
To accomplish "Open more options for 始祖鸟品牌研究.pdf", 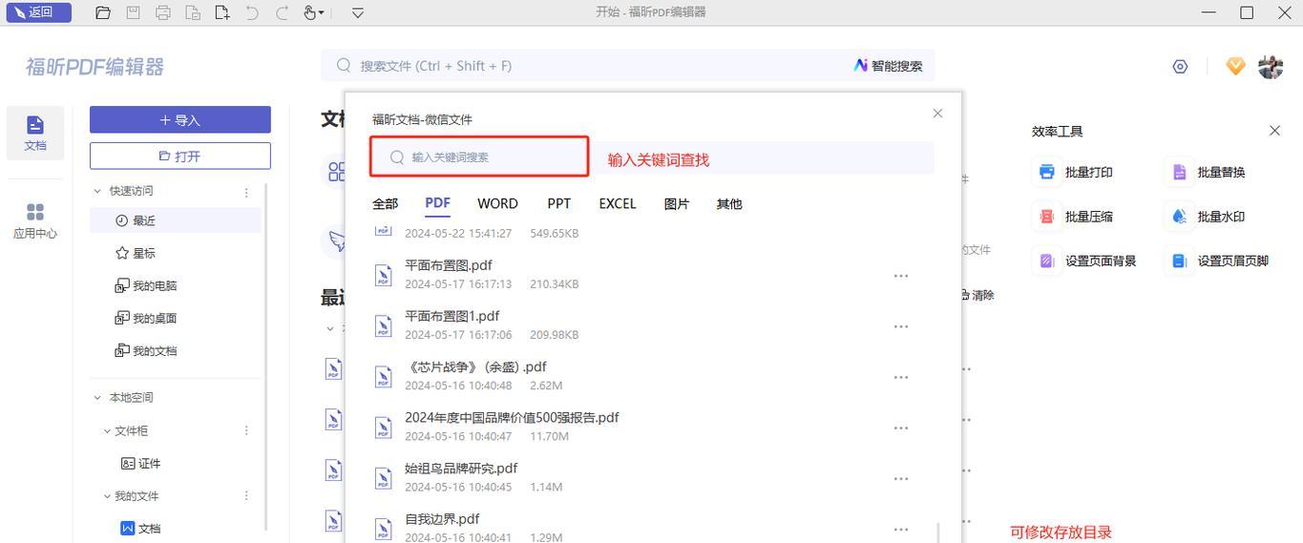I will click(x=901, y=478).
